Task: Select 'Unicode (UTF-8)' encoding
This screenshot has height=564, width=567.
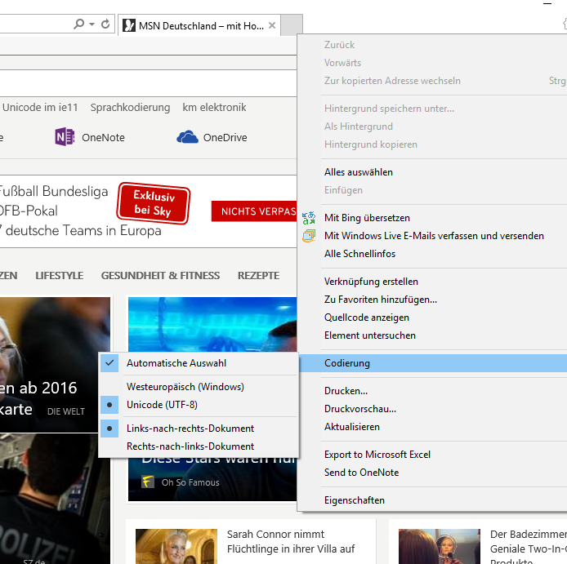Action: point(199,405)
